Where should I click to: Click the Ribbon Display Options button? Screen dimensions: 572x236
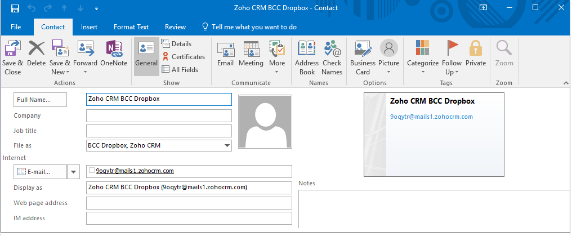point(484,8)
